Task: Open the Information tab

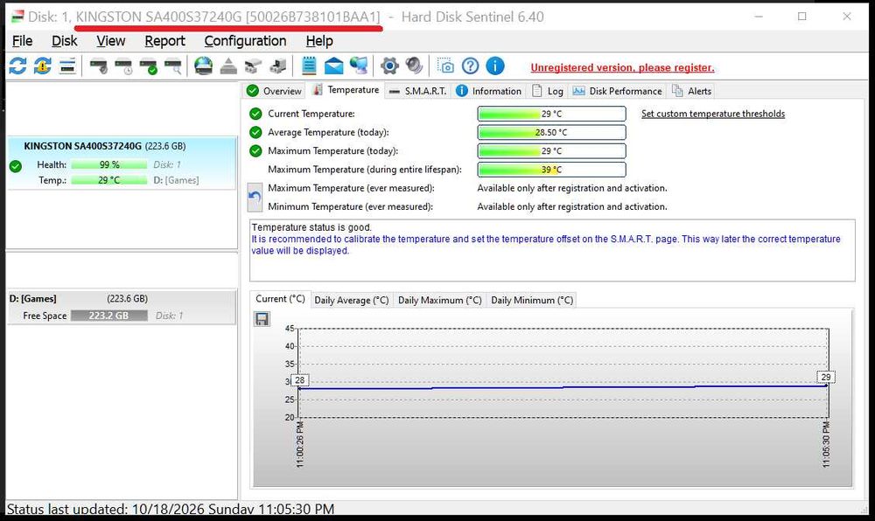Action: click(488, 91)
